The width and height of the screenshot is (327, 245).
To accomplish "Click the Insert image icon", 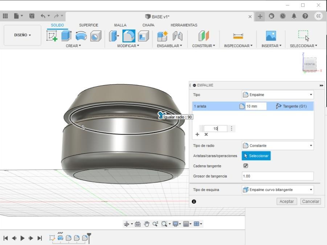I will click(271, 36).
